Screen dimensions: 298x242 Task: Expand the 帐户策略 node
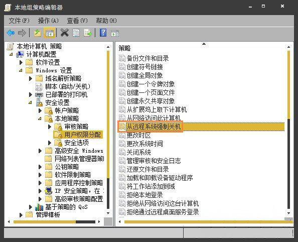40,110
